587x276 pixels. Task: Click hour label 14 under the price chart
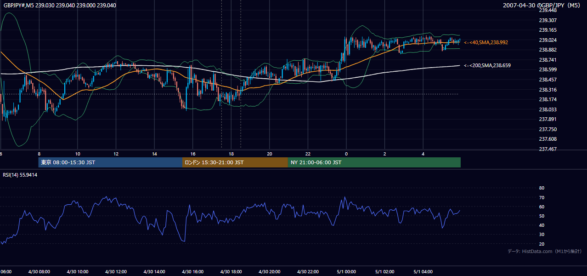(x=154, y=154)
